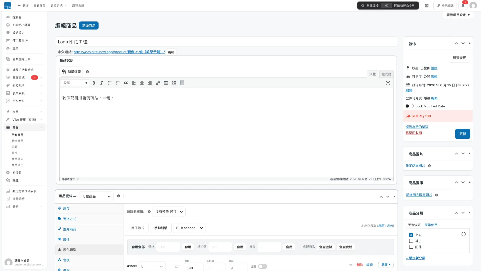The height and width of the screenshot is (271, 481).
Task: Click the screen icon beside quick command bar
Action: coord(427,6)
